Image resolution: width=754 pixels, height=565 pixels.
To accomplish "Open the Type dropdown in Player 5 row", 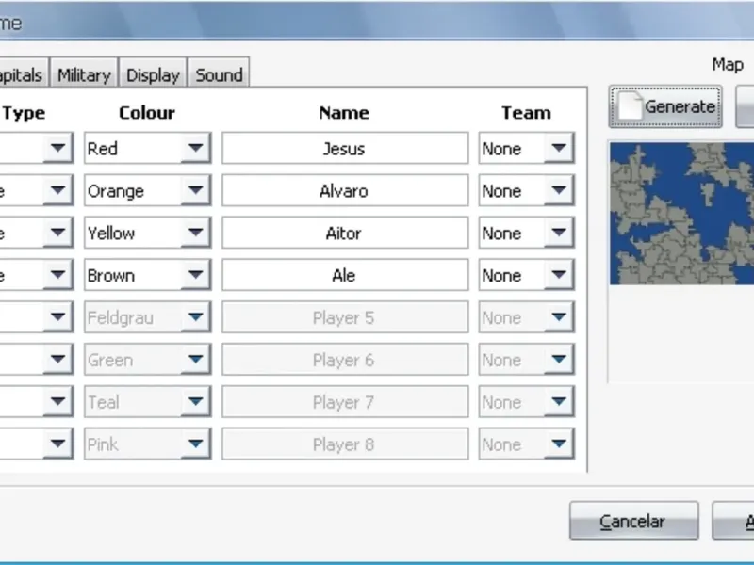I will (37, 317).
